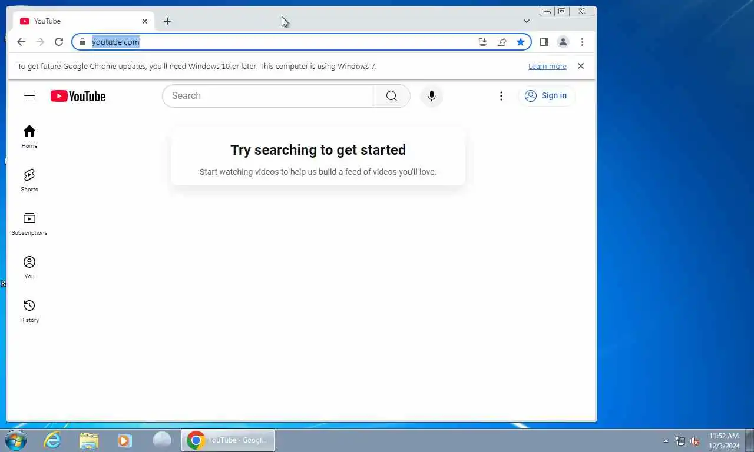Show hidden system tray icons
Image resolution: width=754 pixels, height=452 pixels.
666,441
